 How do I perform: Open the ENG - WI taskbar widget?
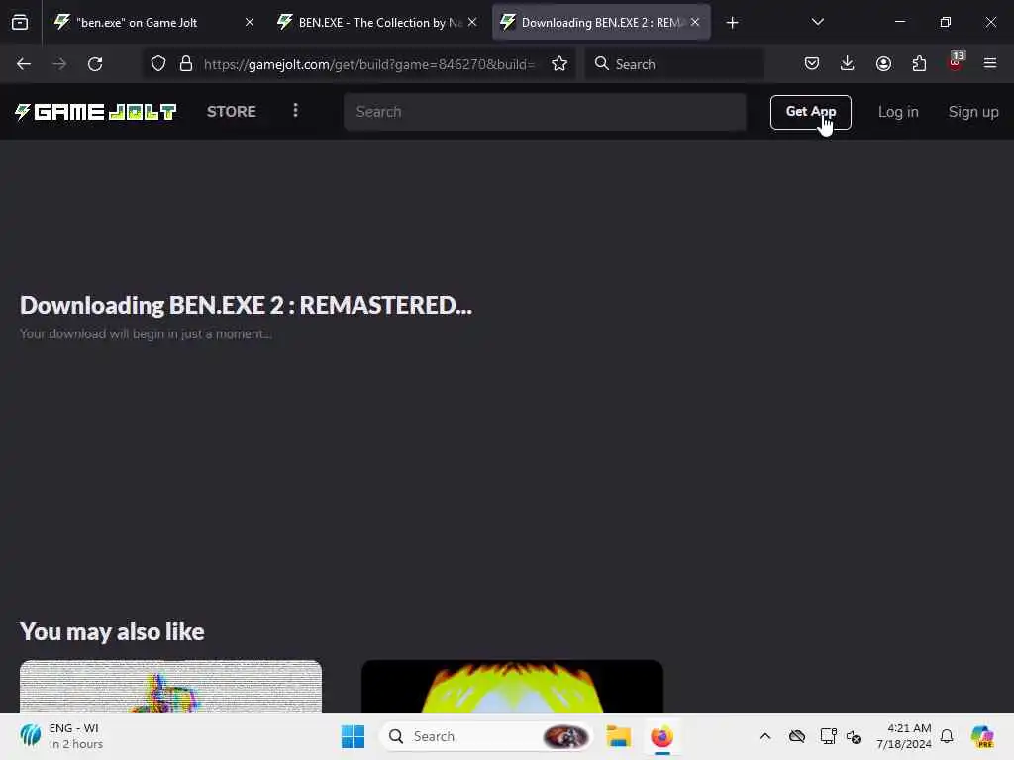point(61,736)
